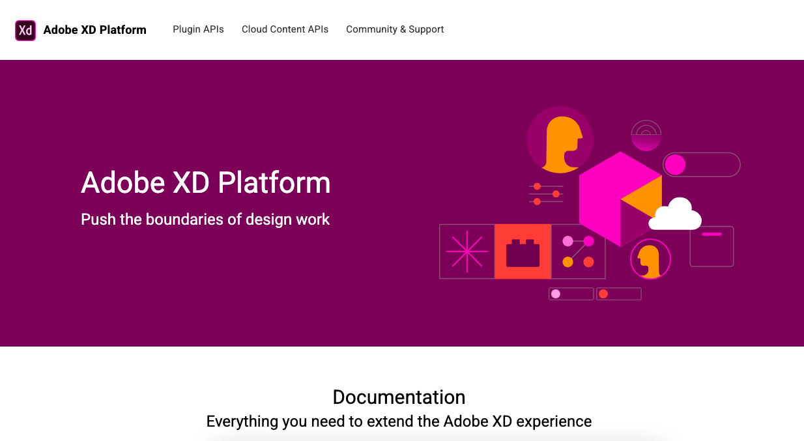This screenshot has height=441, width=804.
Task: Click the Documentation heading
Action: click(x=399, y=397)
